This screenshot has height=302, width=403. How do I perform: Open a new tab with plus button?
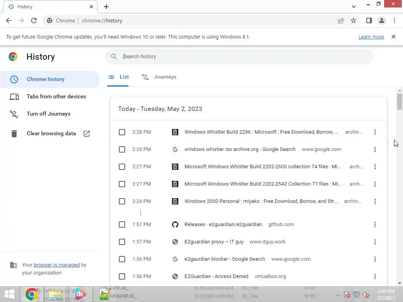click(x=106, y=7)
